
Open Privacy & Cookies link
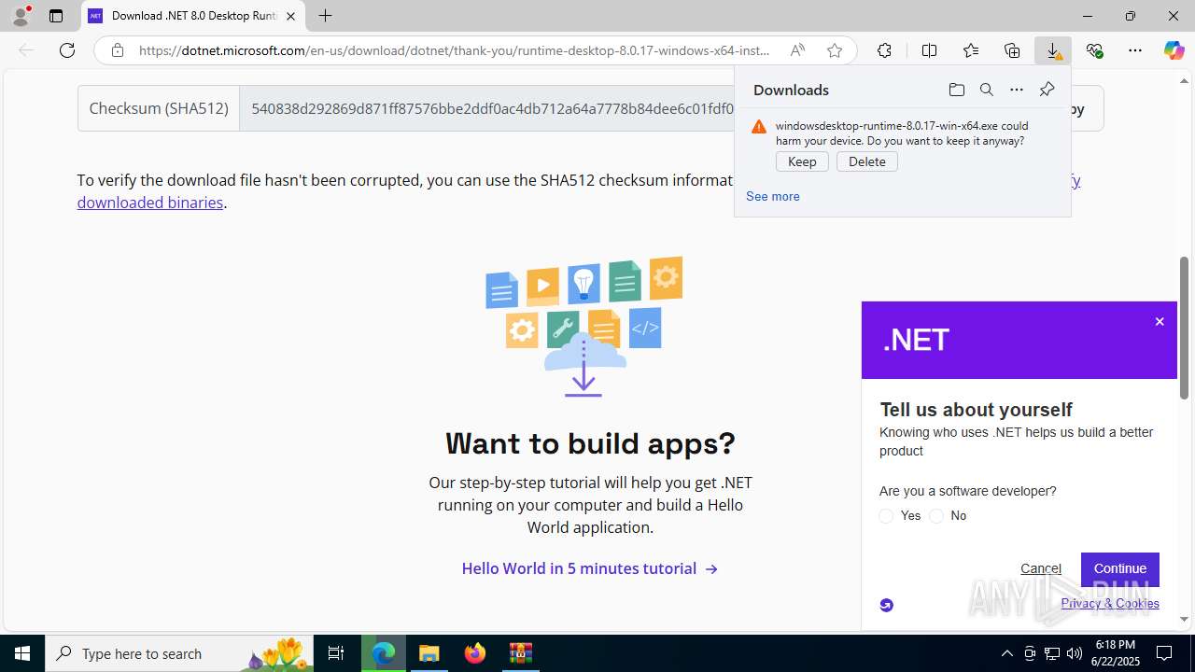click(x=1110, y=603)
